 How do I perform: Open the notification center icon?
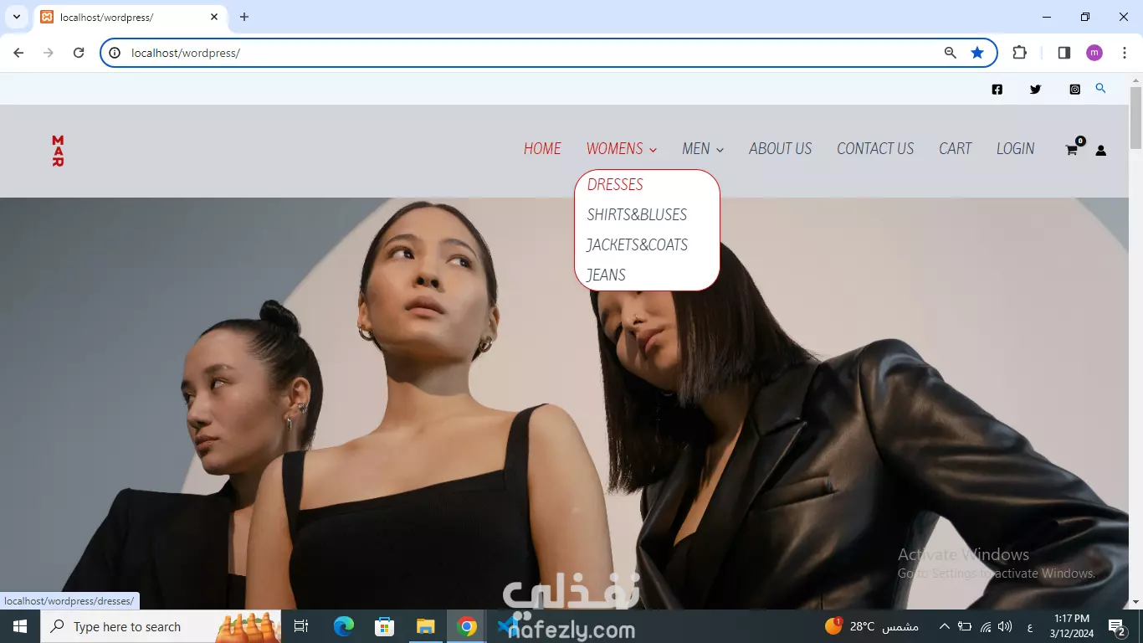pos(1117,626)
